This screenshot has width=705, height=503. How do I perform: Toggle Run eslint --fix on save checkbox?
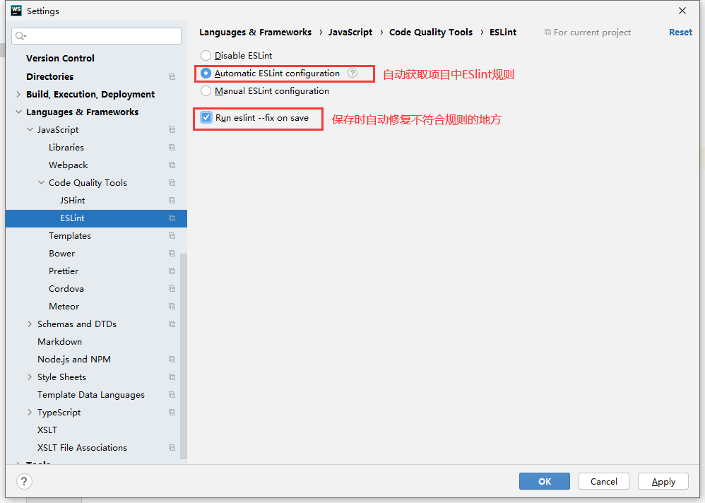click(x=206, y=118)
